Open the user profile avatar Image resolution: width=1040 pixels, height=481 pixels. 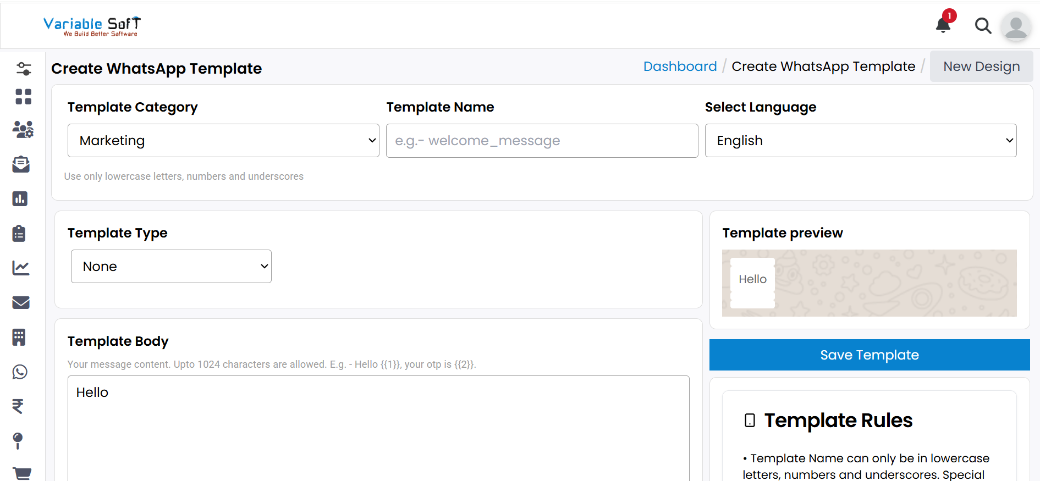pos(1016,26)
